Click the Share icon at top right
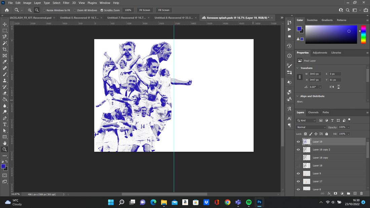The height and width of the screenshot is (208, 370). coord(366,10)
